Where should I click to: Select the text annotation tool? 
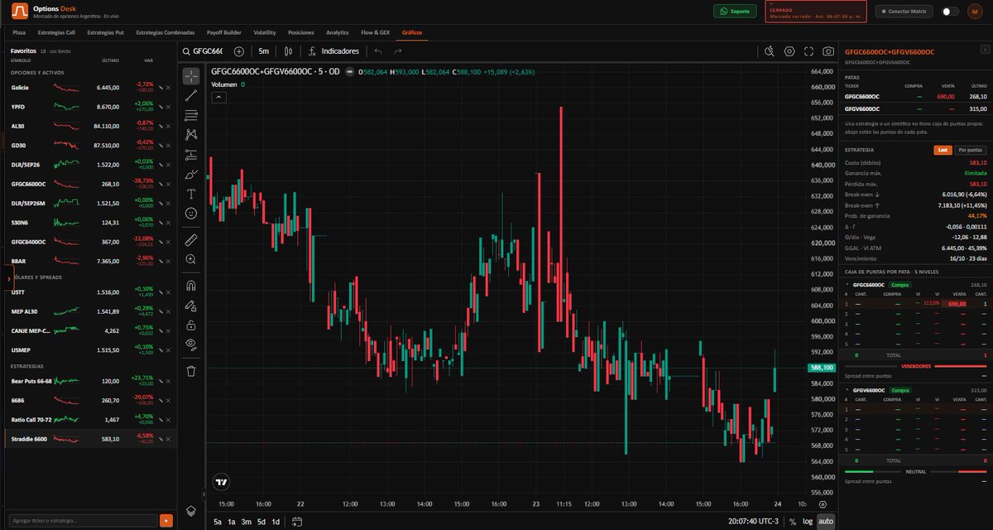pos(191,194)
